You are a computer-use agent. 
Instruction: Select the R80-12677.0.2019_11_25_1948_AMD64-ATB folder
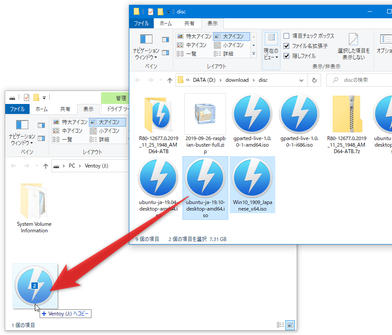tap(158, 124)
